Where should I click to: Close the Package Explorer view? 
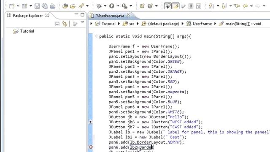[x=47, y=15]
